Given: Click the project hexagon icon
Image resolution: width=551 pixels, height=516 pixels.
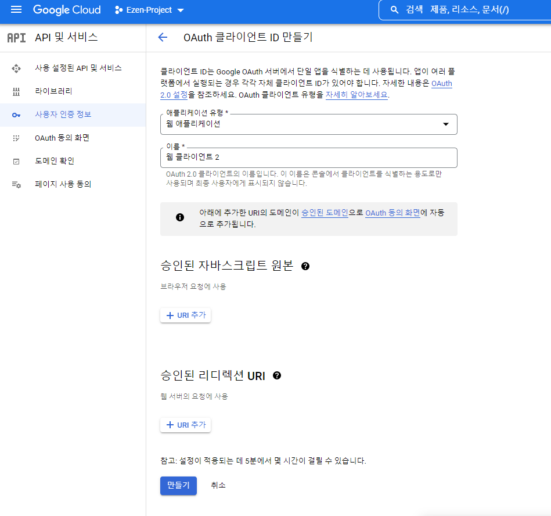Looking at the screenshot, I should pyautogui.click(x=119, y=10).
